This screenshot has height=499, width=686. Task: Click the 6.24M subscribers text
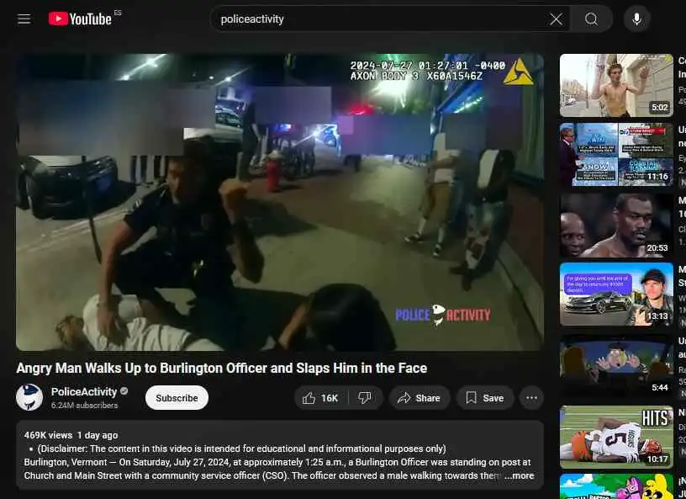tap(84, 406)
